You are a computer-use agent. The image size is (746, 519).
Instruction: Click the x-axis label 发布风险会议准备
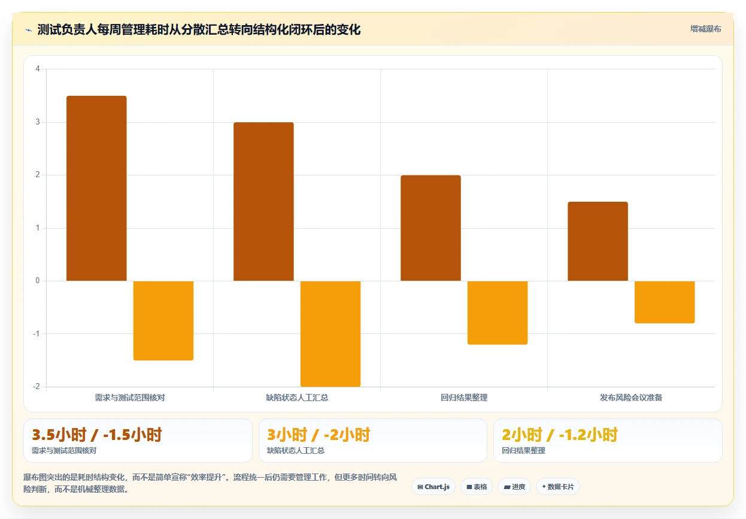[x=631, y=397]
